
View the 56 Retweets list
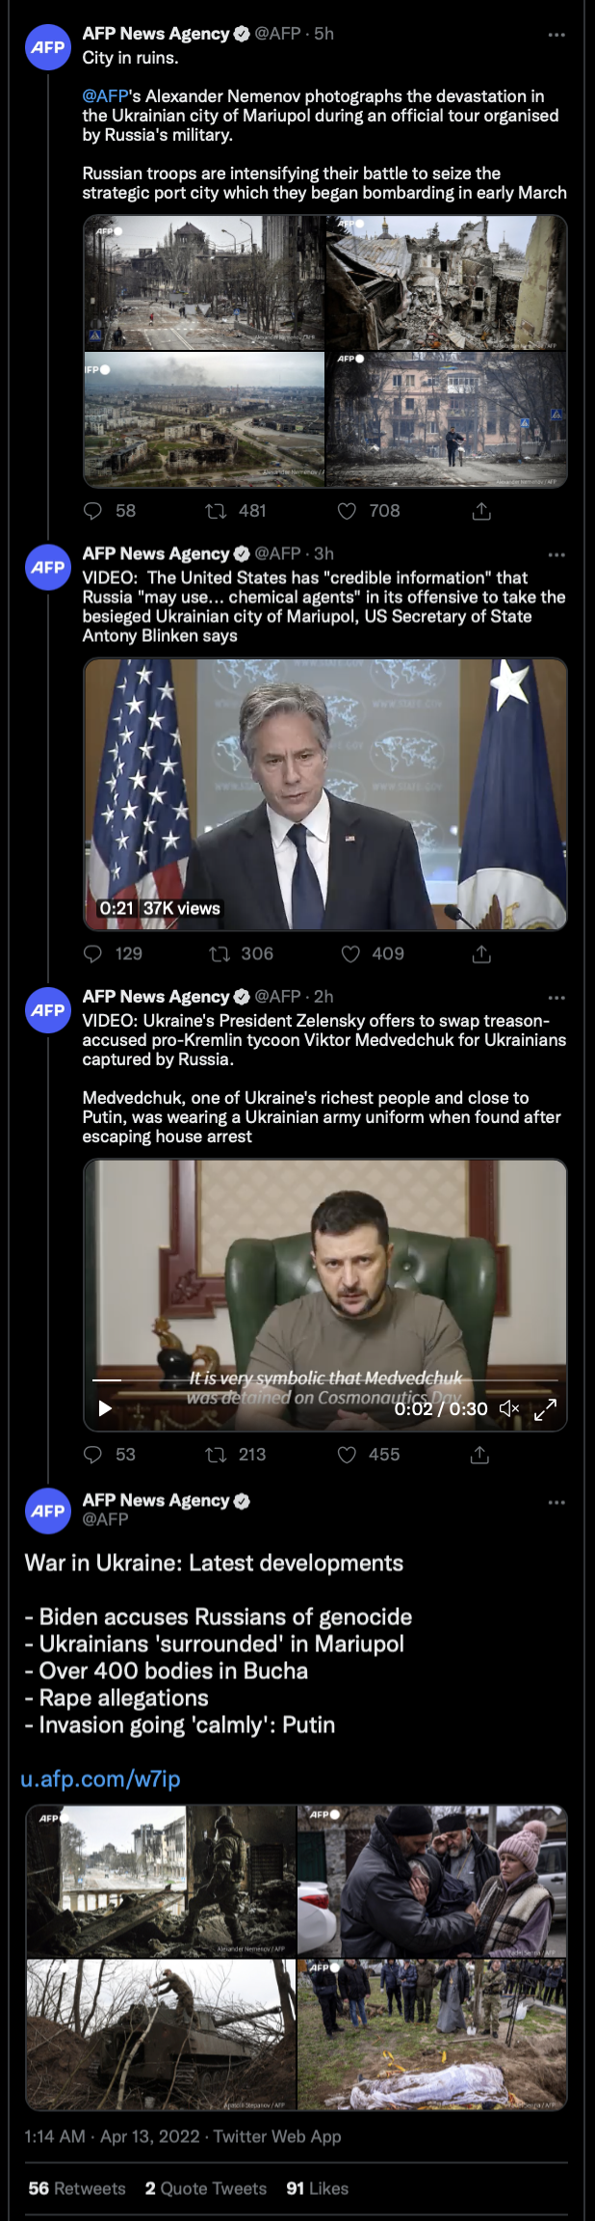[77, 2188]
